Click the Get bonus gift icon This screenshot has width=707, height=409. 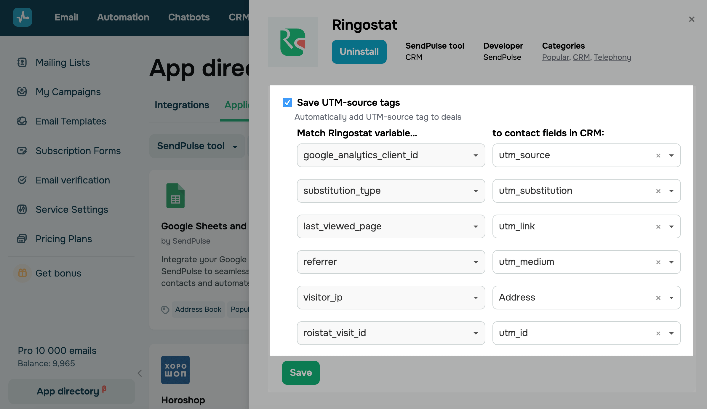tap(23, 273)
